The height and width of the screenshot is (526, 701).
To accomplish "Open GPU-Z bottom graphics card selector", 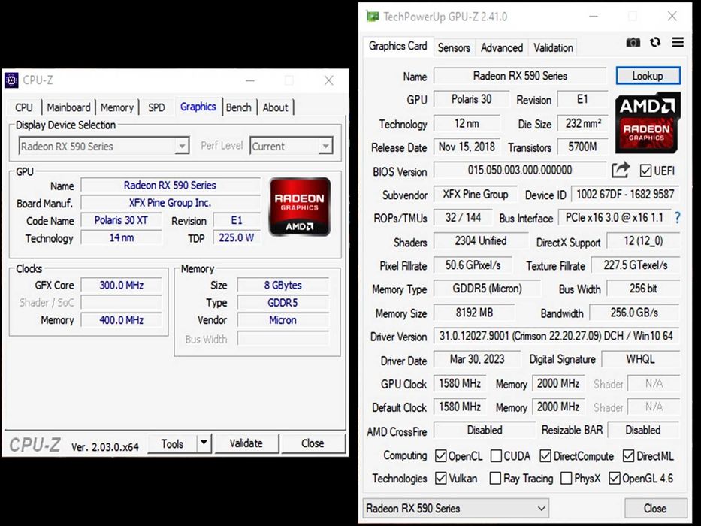I will coord(455,508).
